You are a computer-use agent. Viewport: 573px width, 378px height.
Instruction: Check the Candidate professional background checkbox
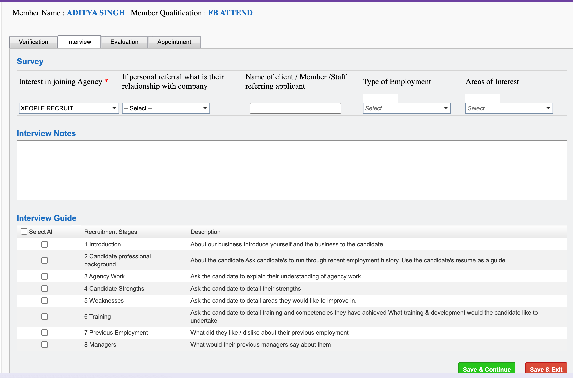[x=45, y=260]
